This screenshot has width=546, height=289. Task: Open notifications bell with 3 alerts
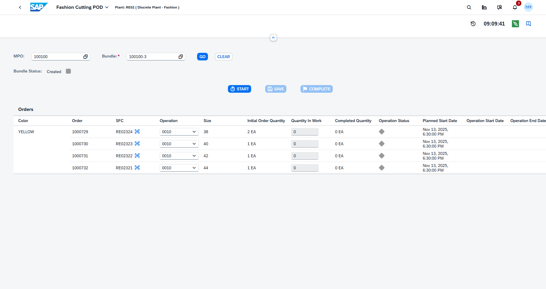[515, 7]
